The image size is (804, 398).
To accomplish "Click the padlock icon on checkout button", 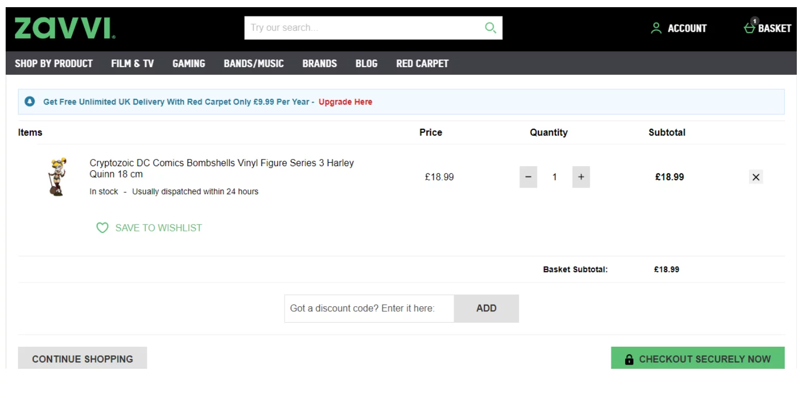I will click(x=629, y=360).
